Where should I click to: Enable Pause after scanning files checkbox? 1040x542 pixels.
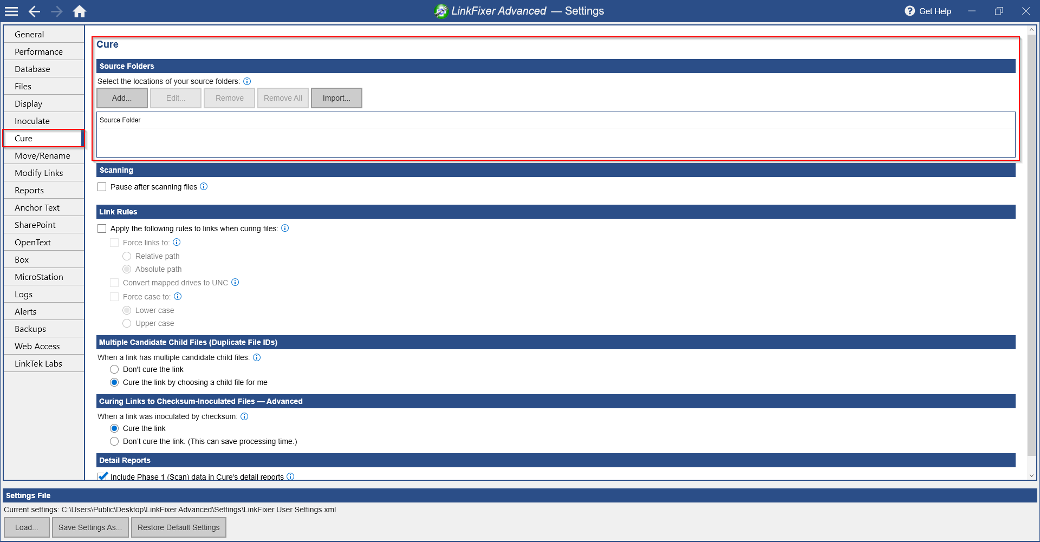pos(102,187)
